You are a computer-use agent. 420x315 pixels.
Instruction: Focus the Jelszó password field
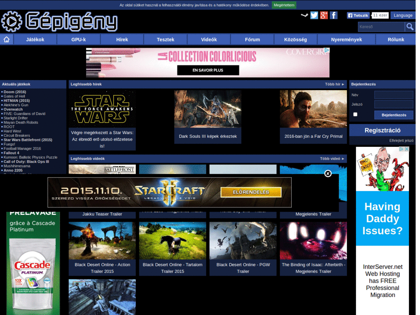(394, 104)
